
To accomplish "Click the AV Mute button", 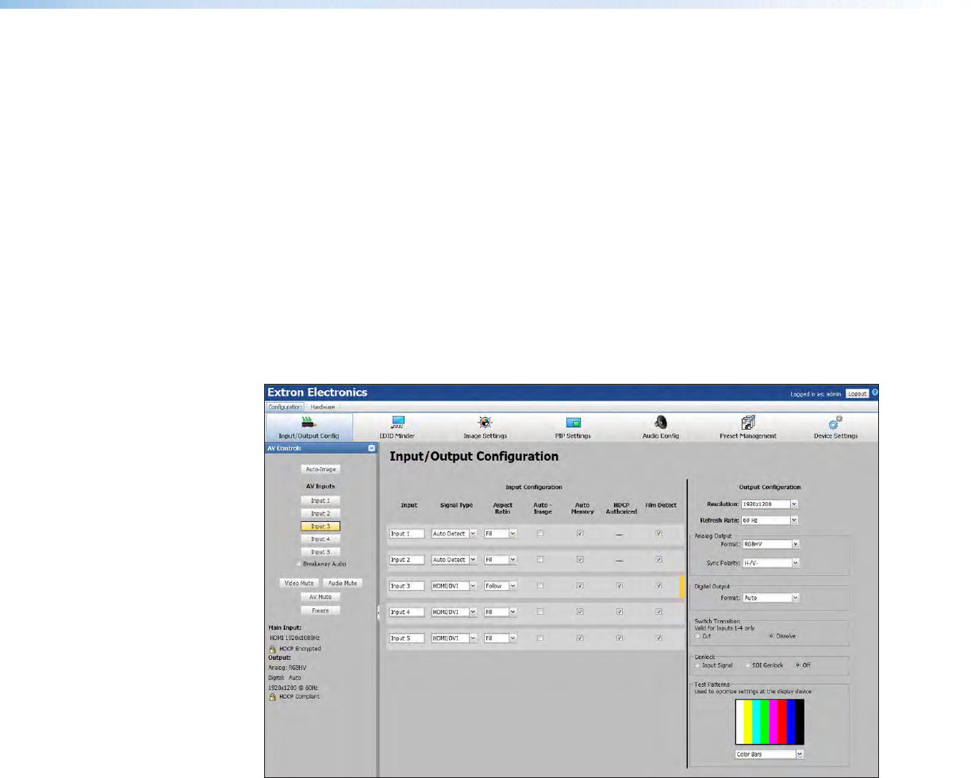I will click(320, 596).
